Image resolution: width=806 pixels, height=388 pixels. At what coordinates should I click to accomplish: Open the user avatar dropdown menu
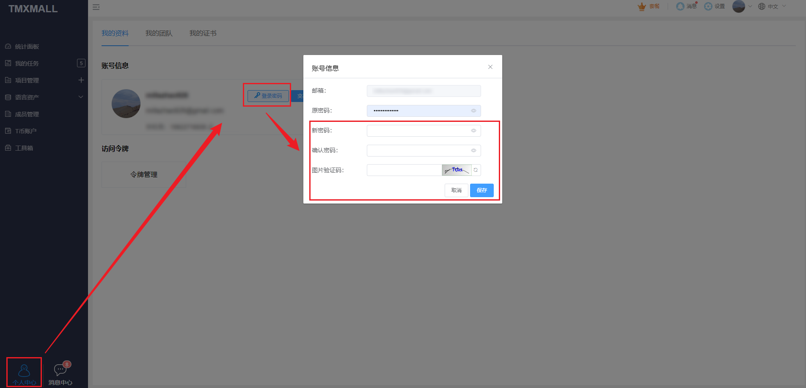tap(742, 6)
